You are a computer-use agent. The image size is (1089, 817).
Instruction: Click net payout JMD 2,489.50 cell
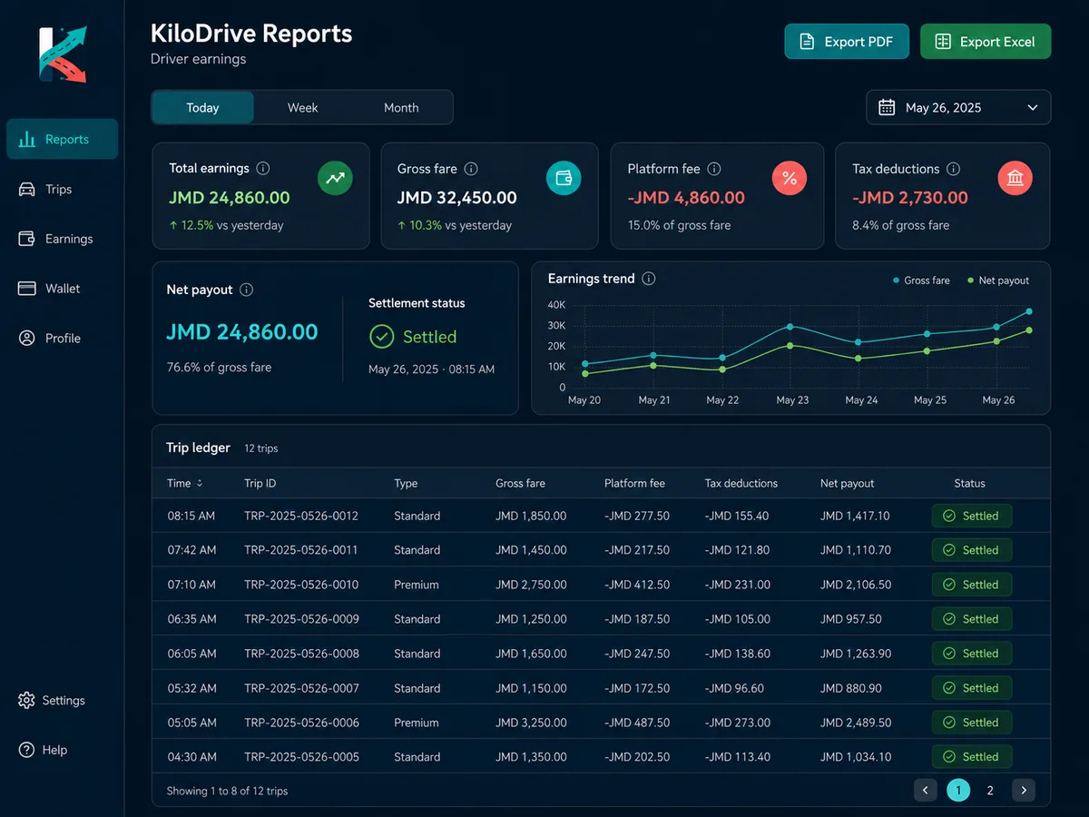856,723
